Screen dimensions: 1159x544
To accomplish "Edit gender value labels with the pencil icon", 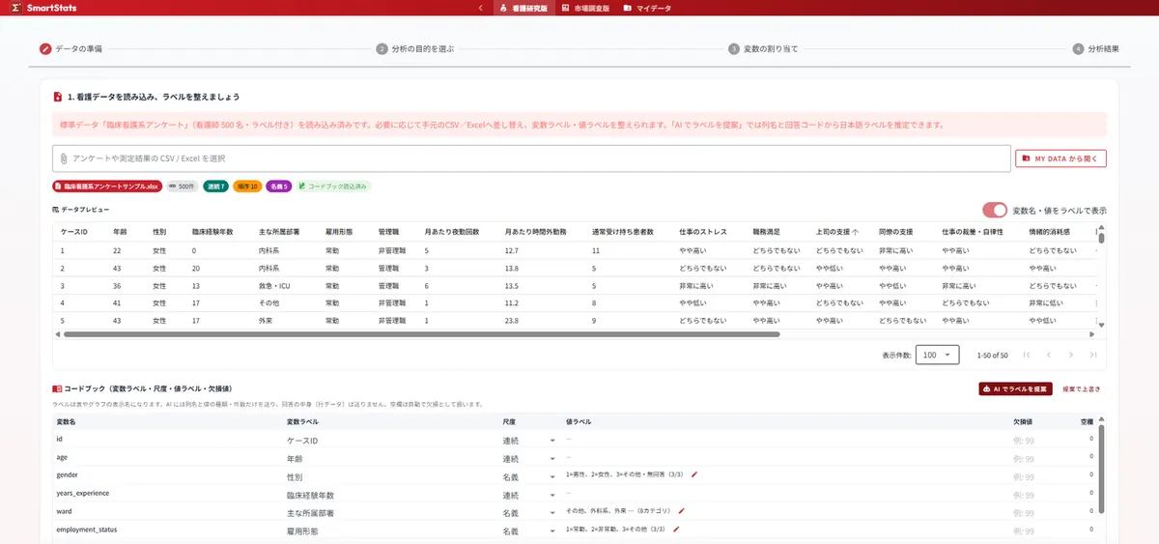I will [693, 474].
